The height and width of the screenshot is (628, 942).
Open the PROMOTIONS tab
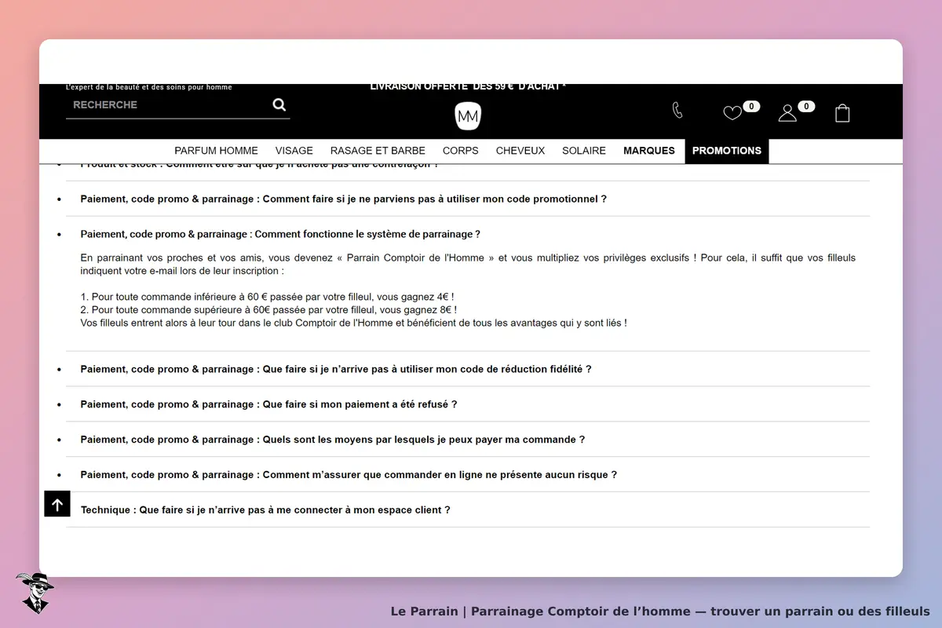(727, 151)
